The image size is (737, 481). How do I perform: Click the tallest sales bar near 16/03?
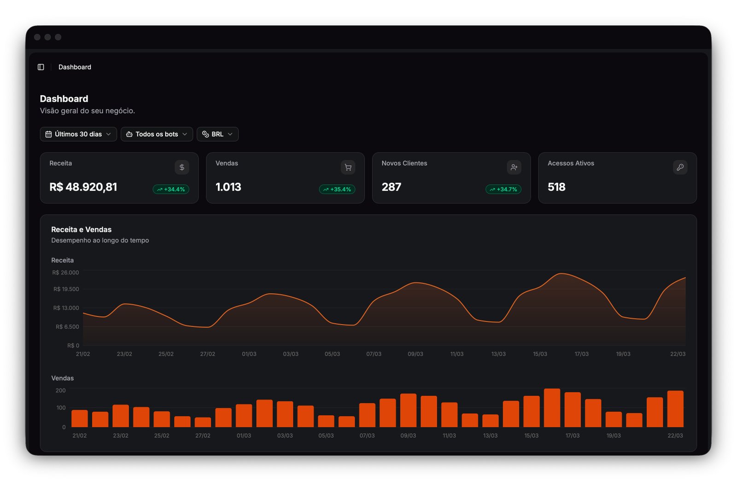[x=552, y=408]
